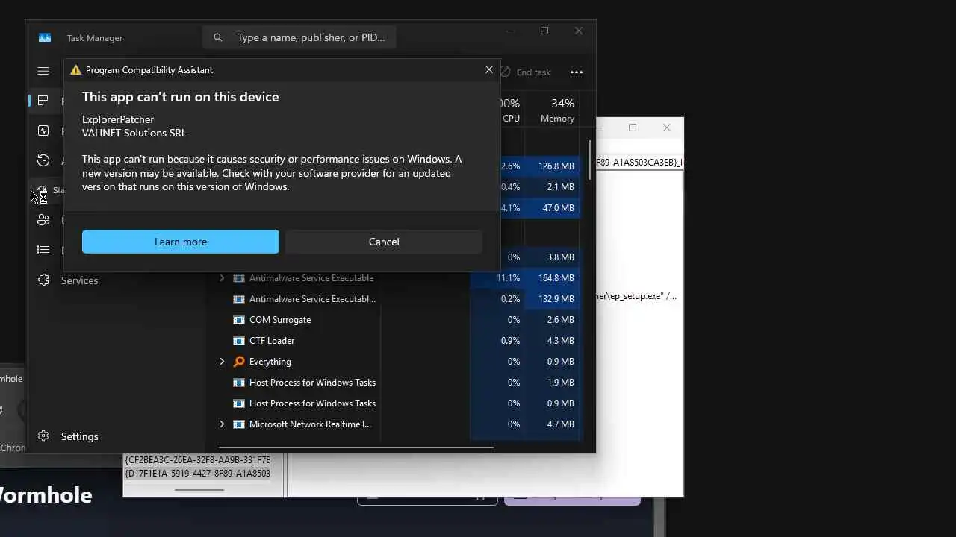Click the CTF Loader process icon
The width and height of the screenshot is (956, 537).
[x=239, y=341]
